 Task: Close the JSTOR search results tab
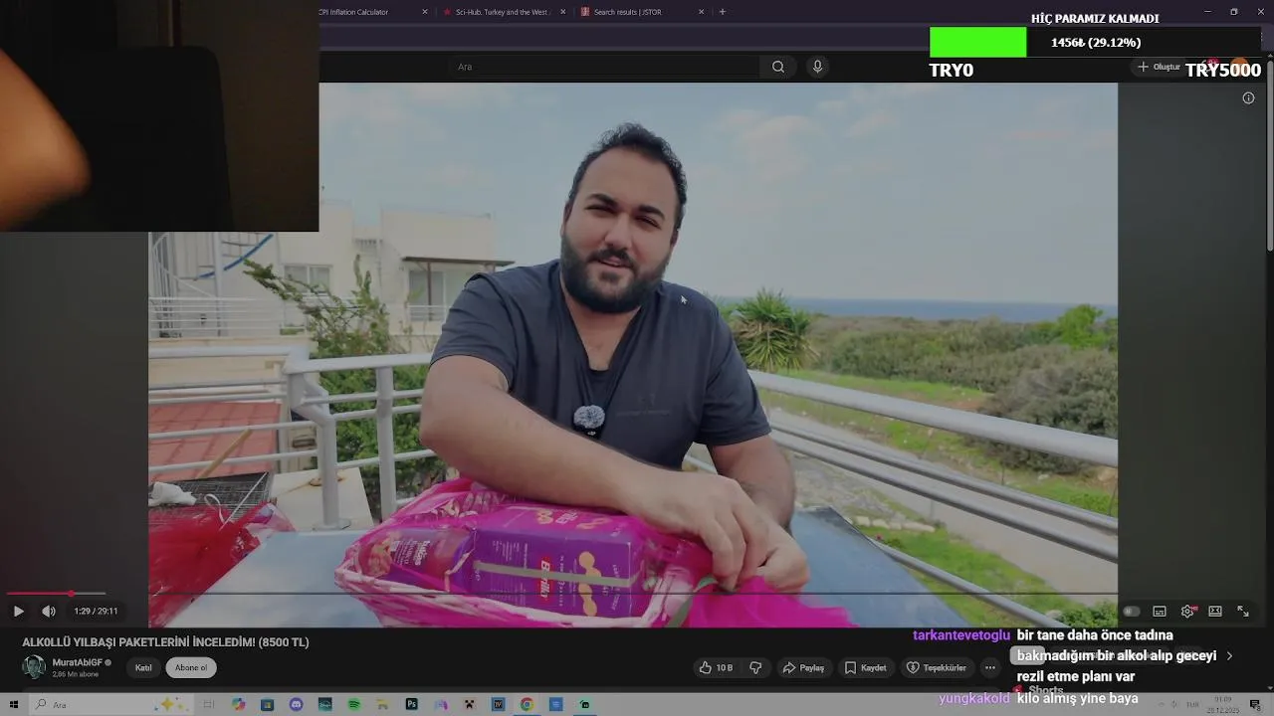pos(701,12)
